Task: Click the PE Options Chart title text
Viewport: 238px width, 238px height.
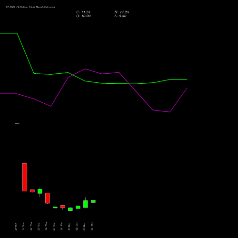Action: point(30,7)
